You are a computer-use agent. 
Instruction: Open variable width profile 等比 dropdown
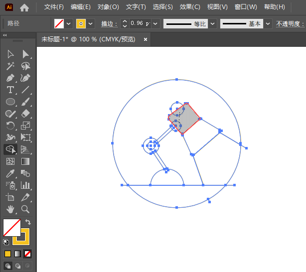(213, 24)
